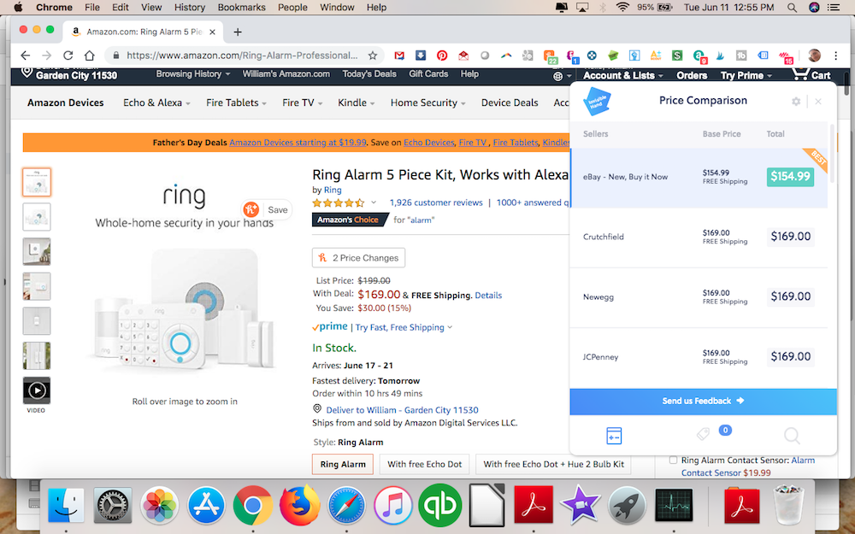
Task: Click JCPenney $169.00 total price
Action: coord(790,356)
